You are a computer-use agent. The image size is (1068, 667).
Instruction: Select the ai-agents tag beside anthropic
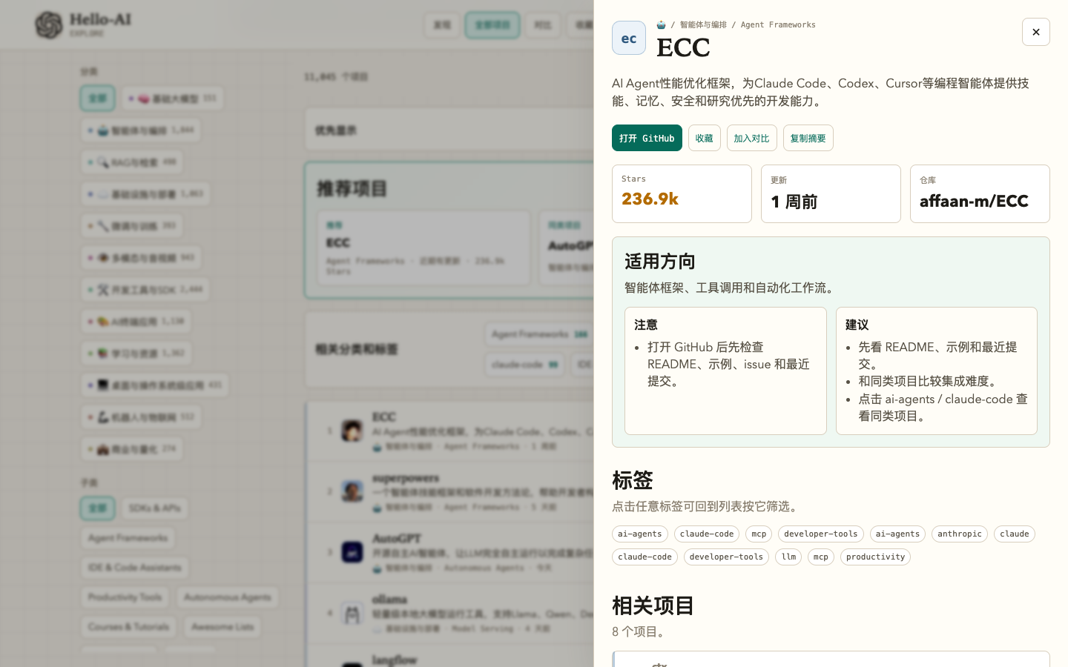(897, 534)
